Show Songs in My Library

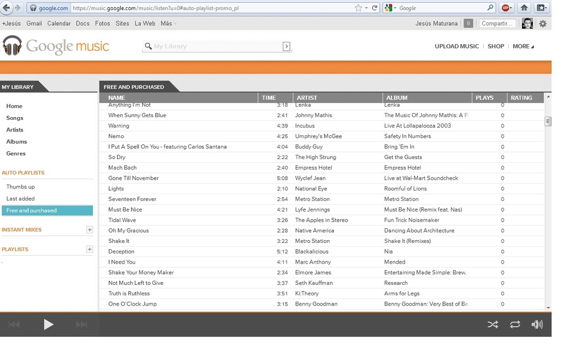14,118
